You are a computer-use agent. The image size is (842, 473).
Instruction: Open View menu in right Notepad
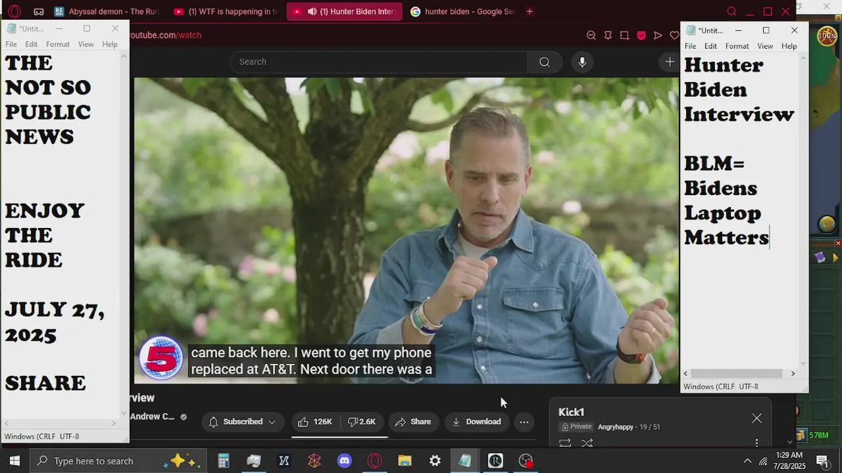point(765,46)
